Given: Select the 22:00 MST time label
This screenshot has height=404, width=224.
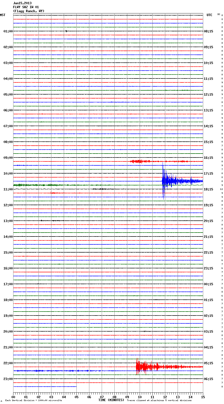Looking at the screenshot, I should (8, 363).
